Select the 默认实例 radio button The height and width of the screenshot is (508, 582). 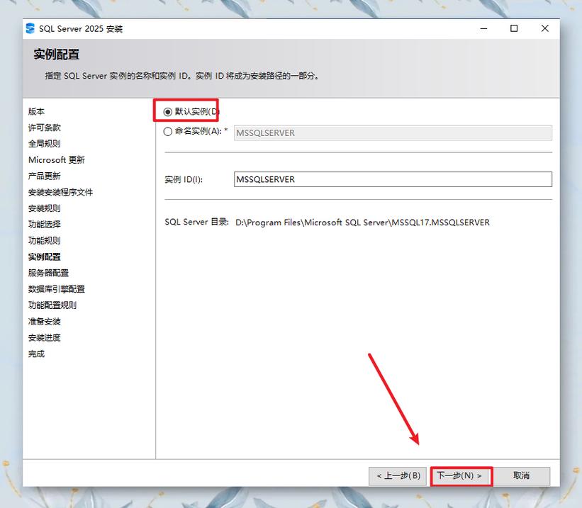pyautogui.click(x=167, y=111)
